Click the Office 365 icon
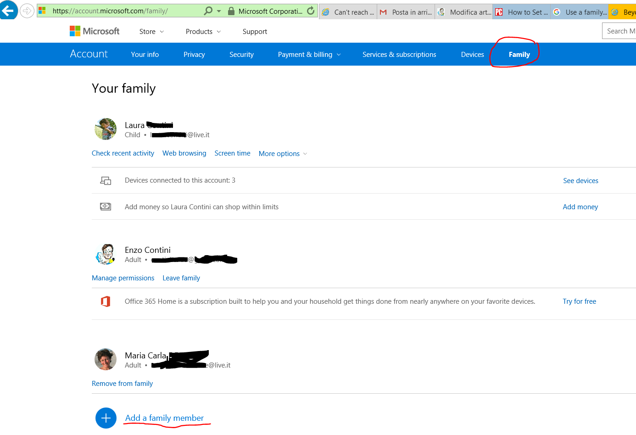Screen dimensions: 636x435 click(x=106, y=301)
